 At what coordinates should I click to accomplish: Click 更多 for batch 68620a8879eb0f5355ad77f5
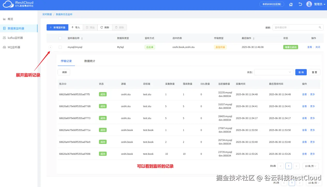pos(313,94)
